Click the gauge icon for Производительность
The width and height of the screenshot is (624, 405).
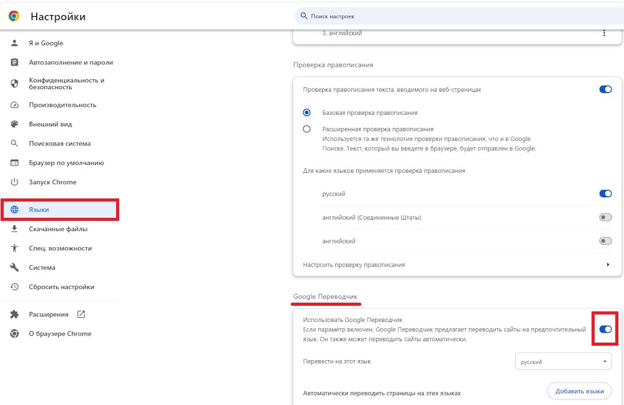(14, 105)
